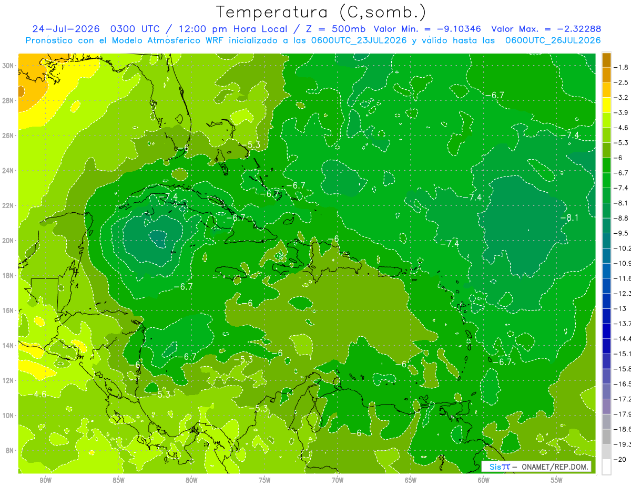The image size is (631, 487).
Task: Click the yellow swatch between -3.2 and -3.9
Action: click(x=606, y=105)
